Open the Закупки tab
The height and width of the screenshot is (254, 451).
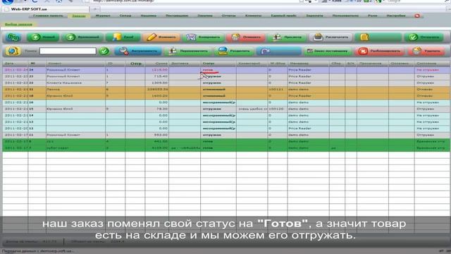[x=205, y=16]
